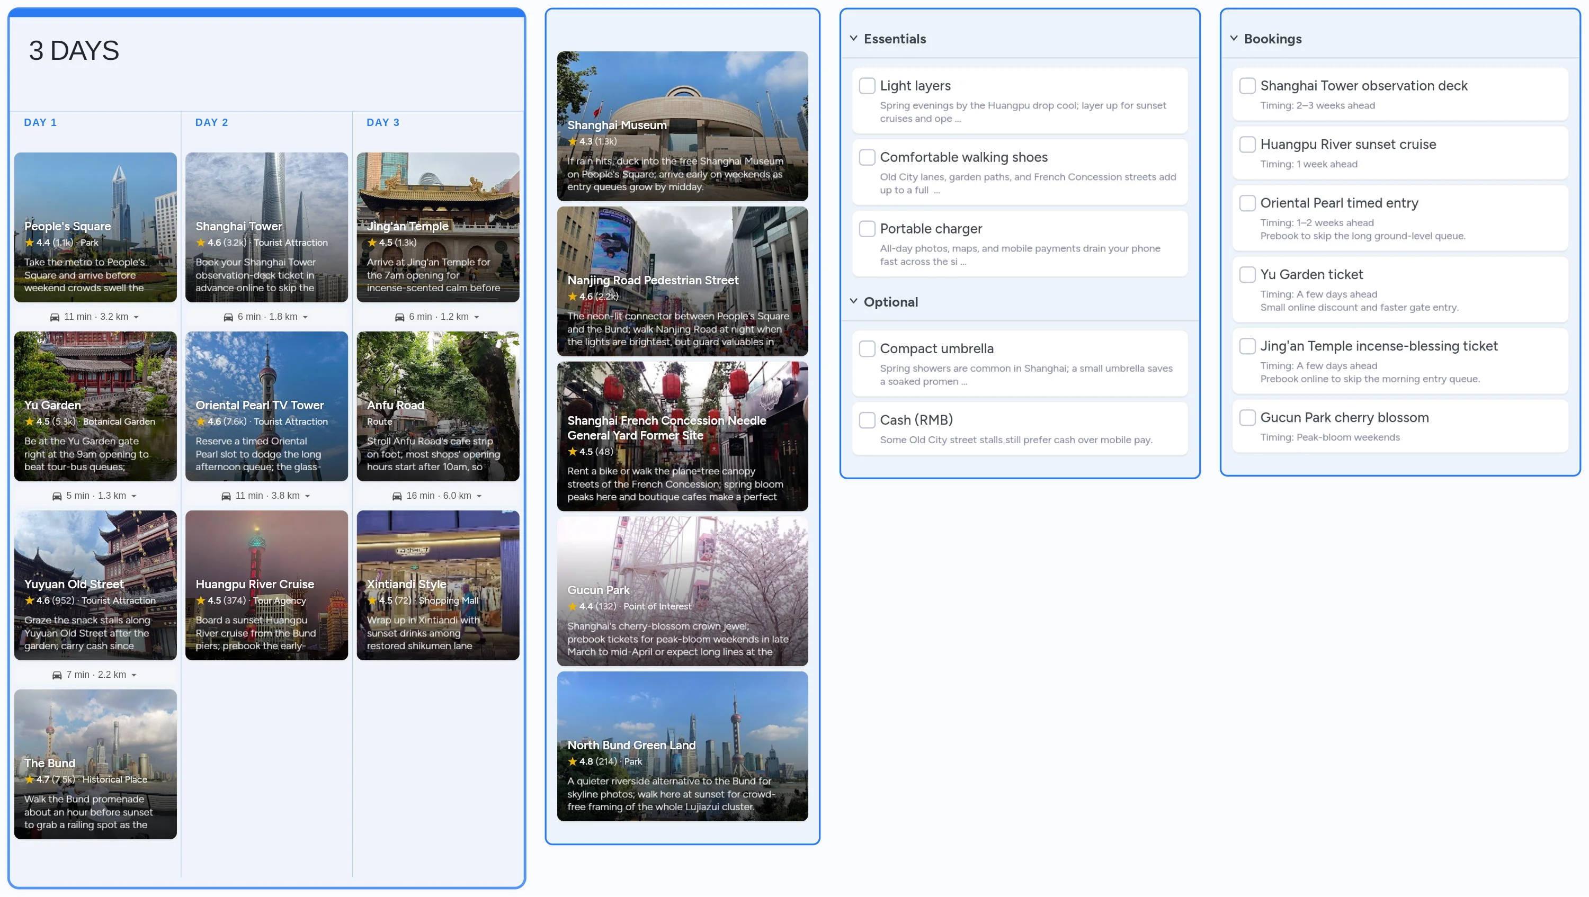Click the star icon on Shanghai Tower card

200,243
